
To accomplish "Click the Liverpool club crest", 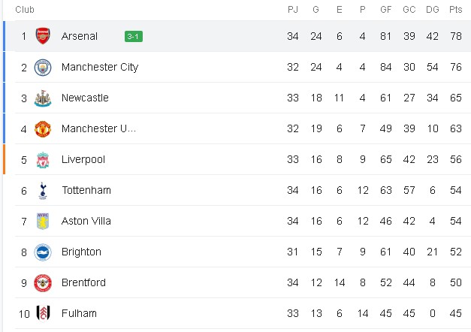I will pyautogui.click(x=43, y=160).
